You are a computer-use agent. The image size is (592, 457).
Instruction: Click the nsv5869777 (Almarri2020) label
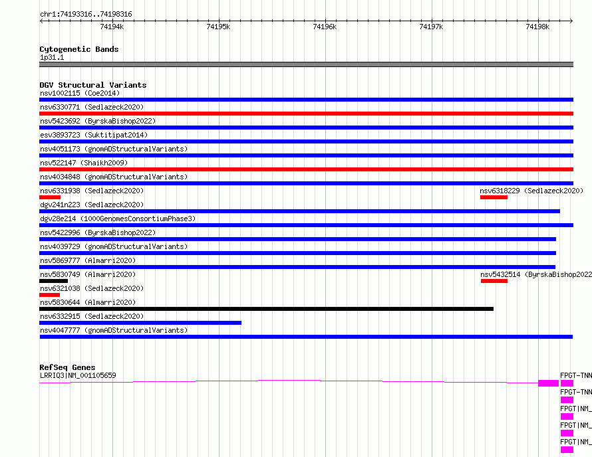pyautogui.click(x=88, y=260)
